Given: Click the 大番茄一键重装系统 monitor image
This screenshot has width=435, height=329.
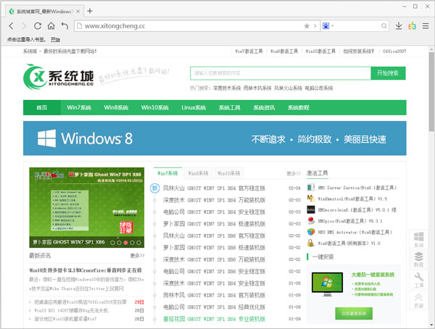Looking at the screenshot, I should [x=328, y=284].
